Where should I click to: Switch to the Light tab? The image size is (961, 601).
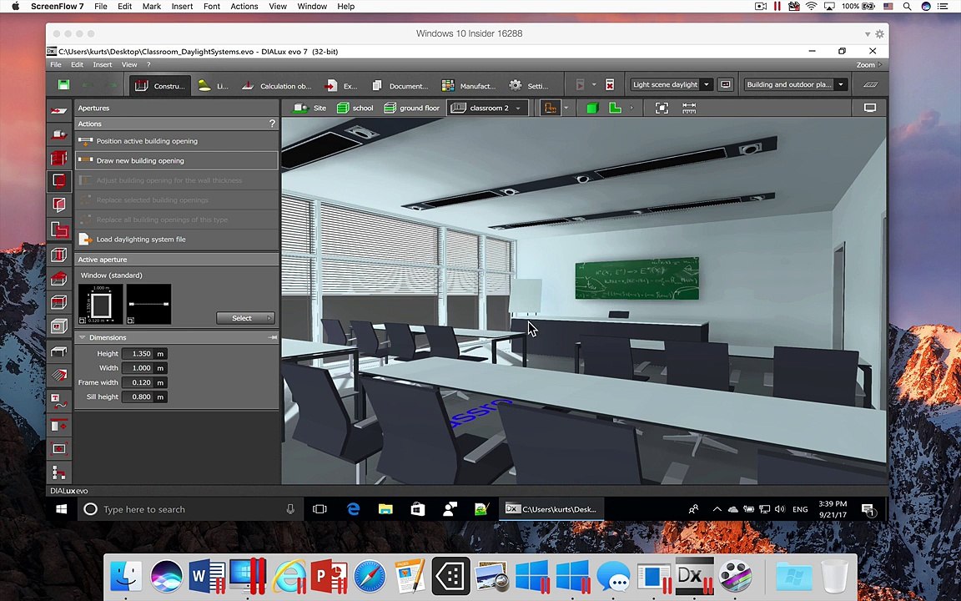click(214, 86)
